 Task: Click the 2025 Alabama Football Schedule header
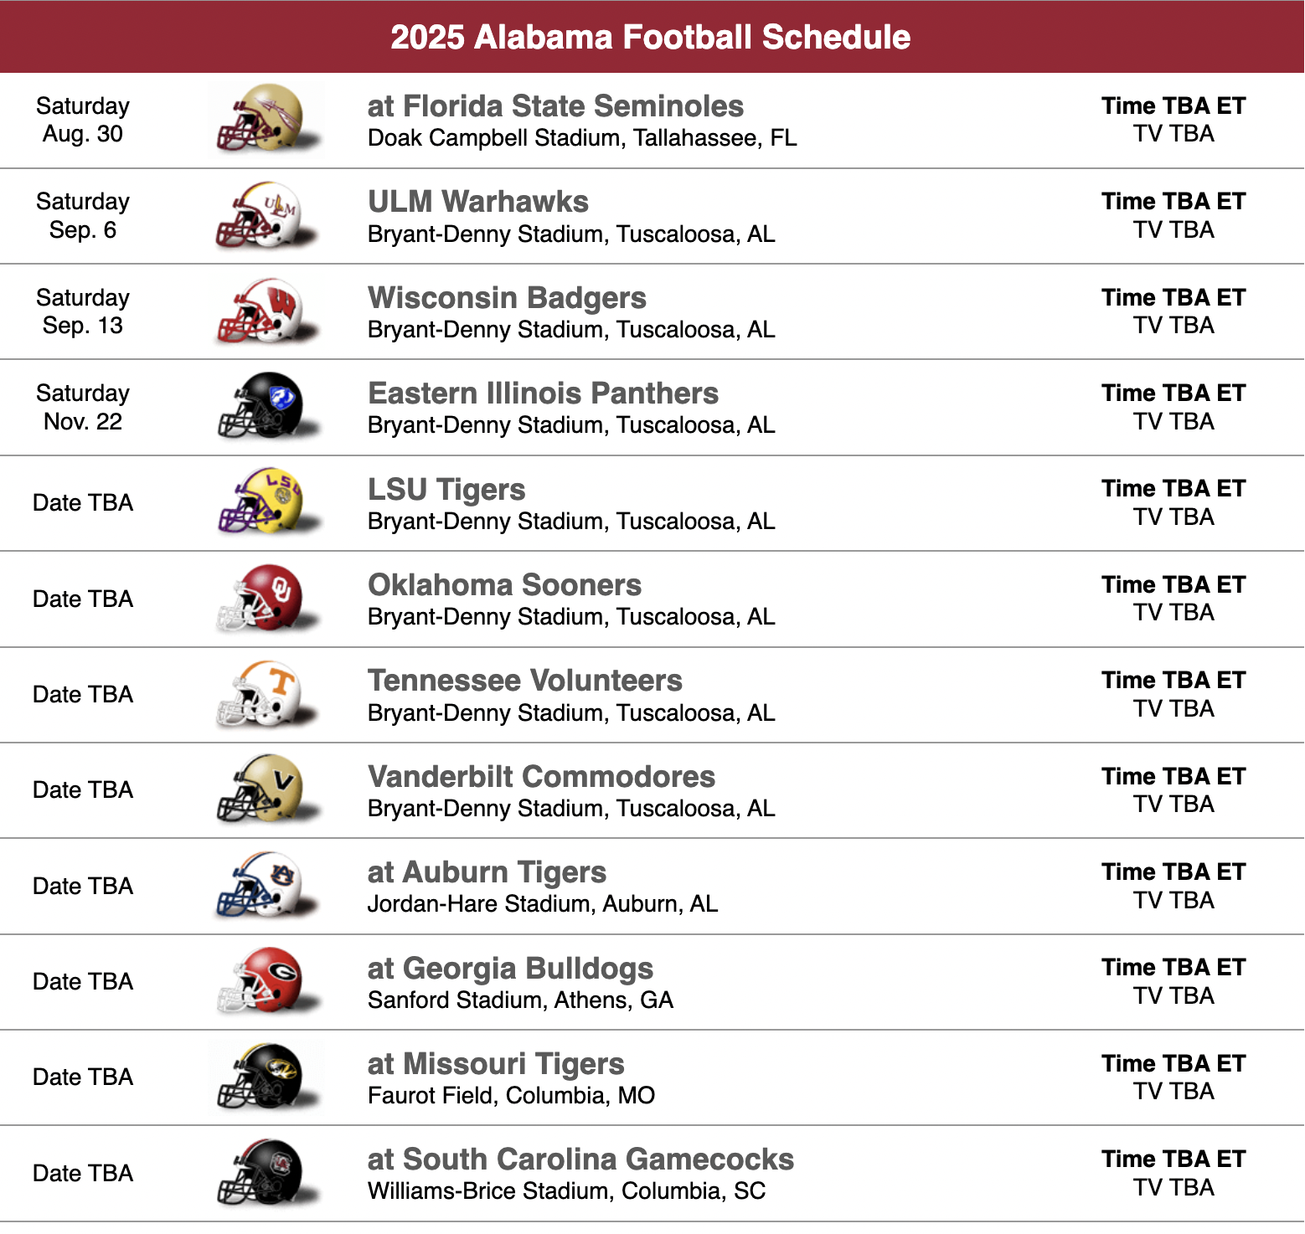click(x=651, y=37)
